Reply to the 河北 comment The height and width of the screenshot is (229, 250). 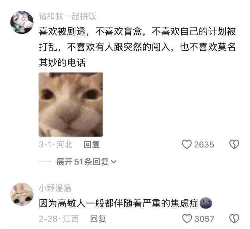point(92,145)
